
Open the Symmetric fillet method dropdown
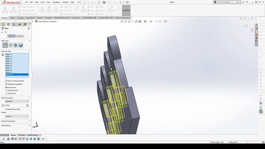pos(17,101)
